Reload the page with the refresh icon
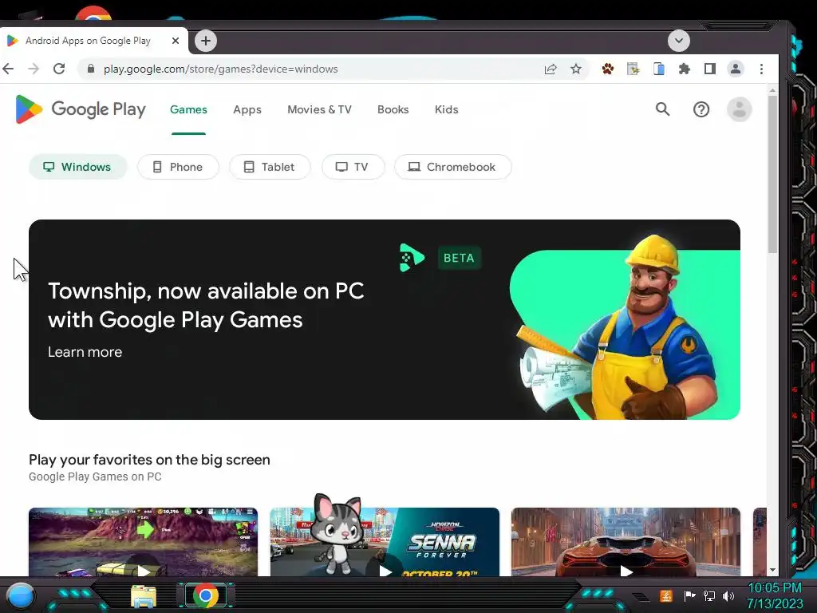Viewport: 817px width, 613px height. [x=59, y=69]
